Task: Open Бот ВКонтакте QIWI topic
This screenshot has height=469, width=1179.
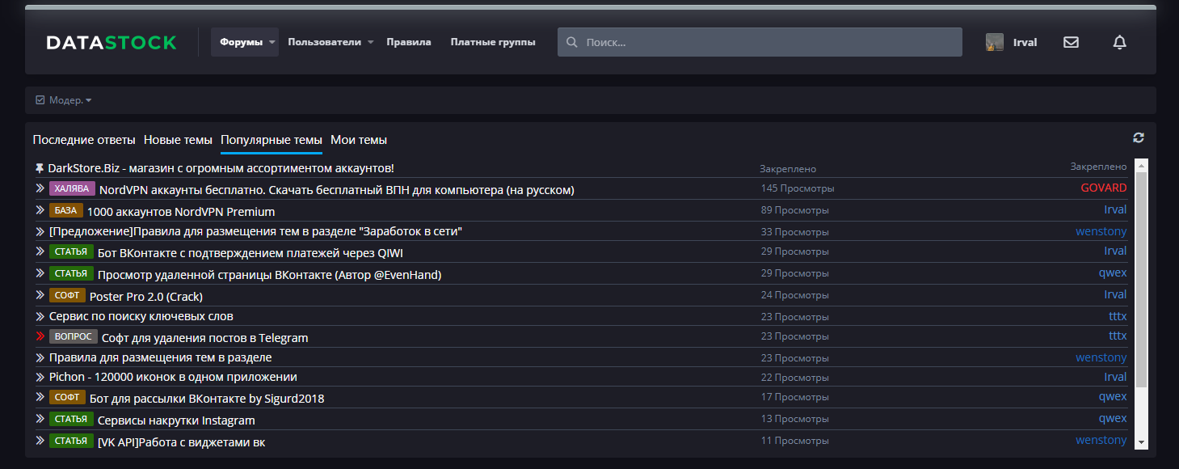Action: [251, 253]
